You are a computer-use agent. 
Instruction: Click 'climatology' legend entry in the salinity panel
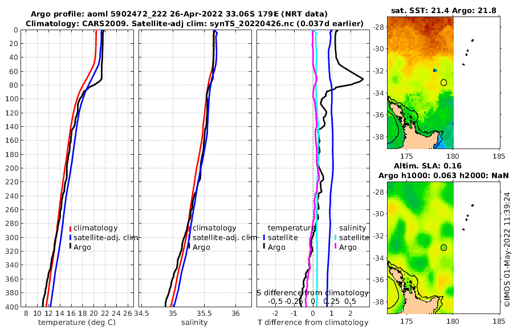click(214, 228)
